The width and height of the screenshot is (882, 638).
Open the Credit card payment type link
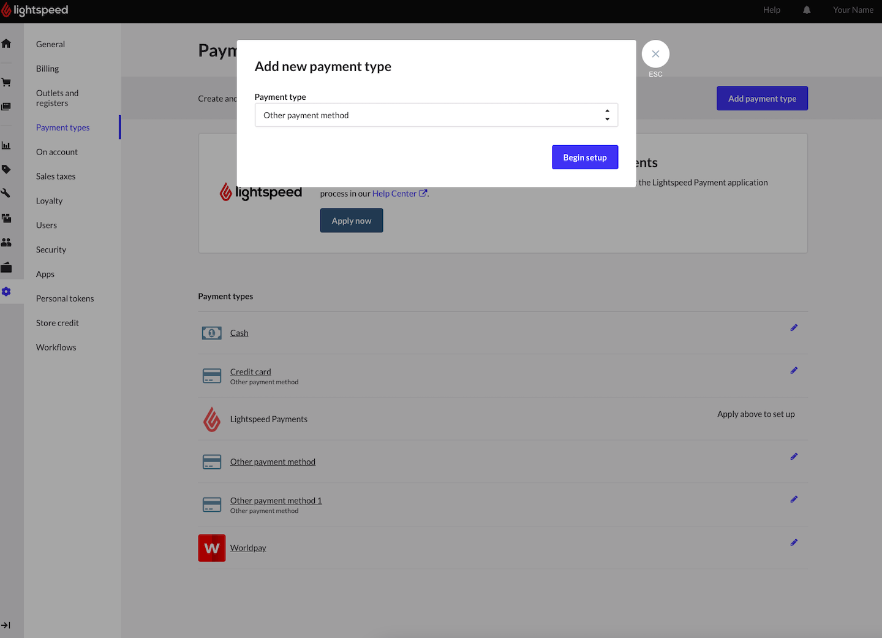tap(251, 372)
